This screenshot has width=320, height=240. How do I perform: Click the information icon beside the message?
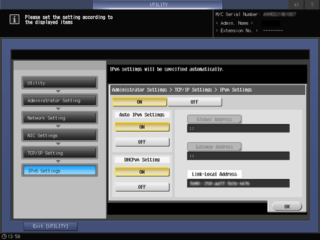[14, 19]
